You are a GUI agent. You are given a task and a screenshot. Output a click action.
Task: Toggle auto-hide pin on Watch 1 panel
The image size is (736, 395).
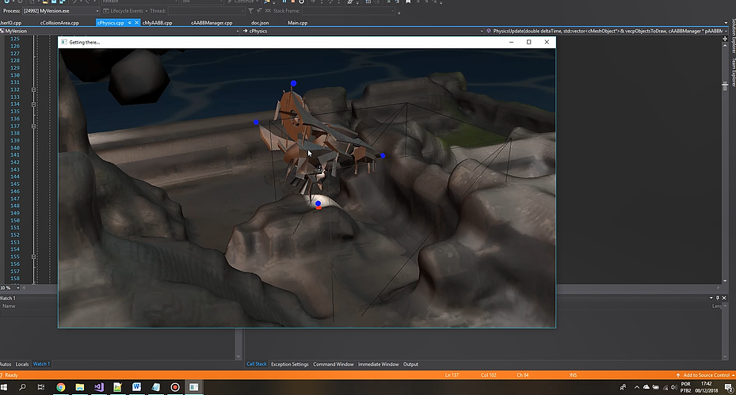717,298
